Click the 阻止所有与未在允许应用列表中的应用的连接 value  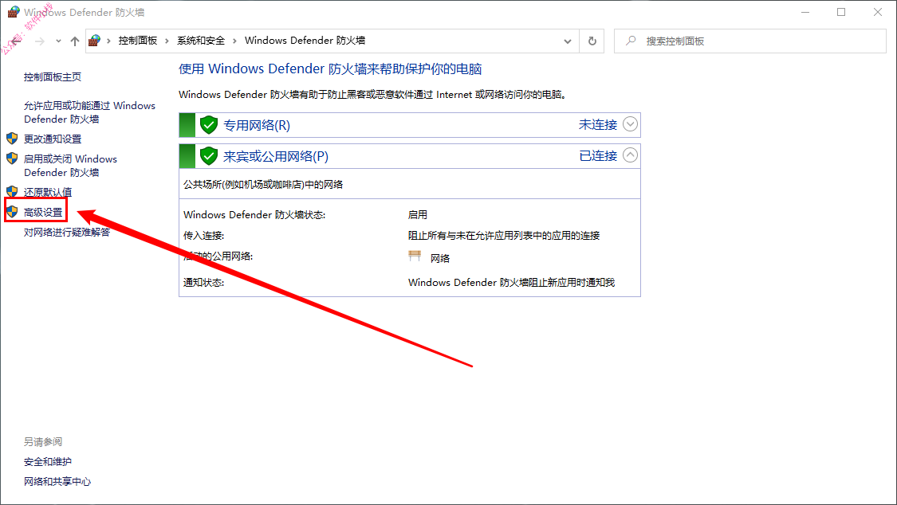(504, 235)
